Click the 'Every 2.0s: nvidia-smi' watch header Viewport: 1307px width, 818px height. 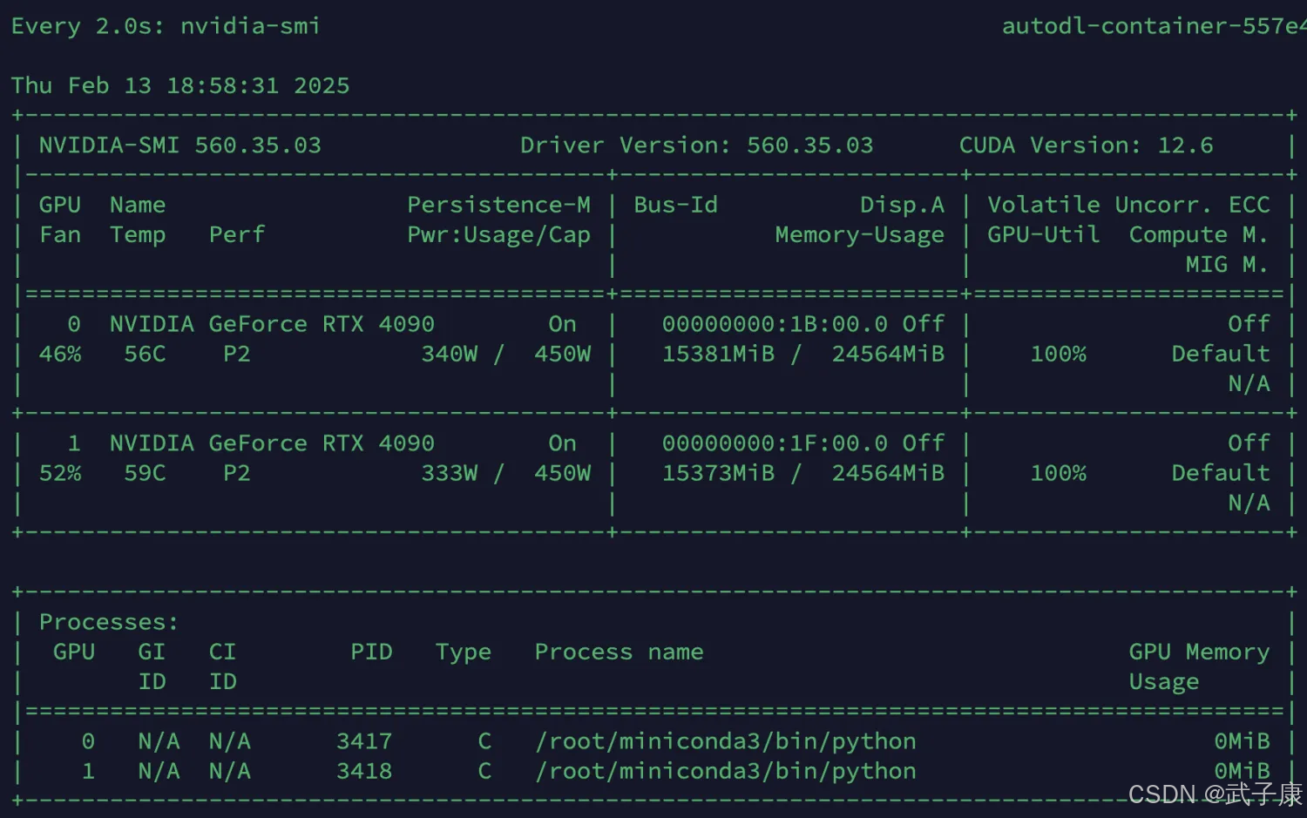coord(166,26)
